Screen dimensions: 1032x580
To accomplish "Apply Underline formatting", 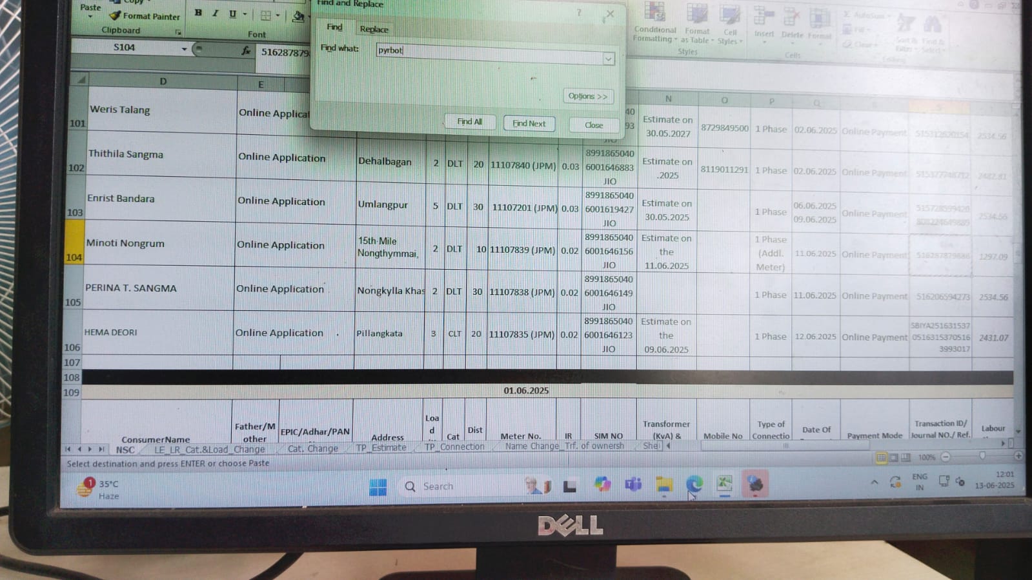I will coord(232,14).
